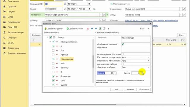The width and height of the screenshot is (190, 107).
Task: Click OK button in dialog
Action: click(117, 89)
